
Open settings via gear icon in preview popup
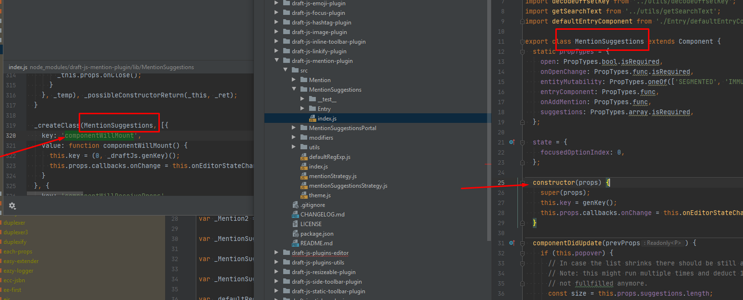point(12,205)
